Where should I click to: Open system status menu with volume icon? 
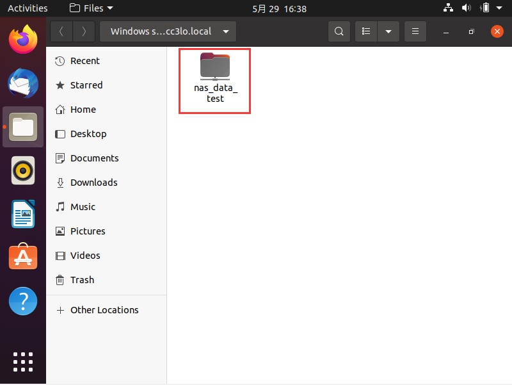click(467, 8)
